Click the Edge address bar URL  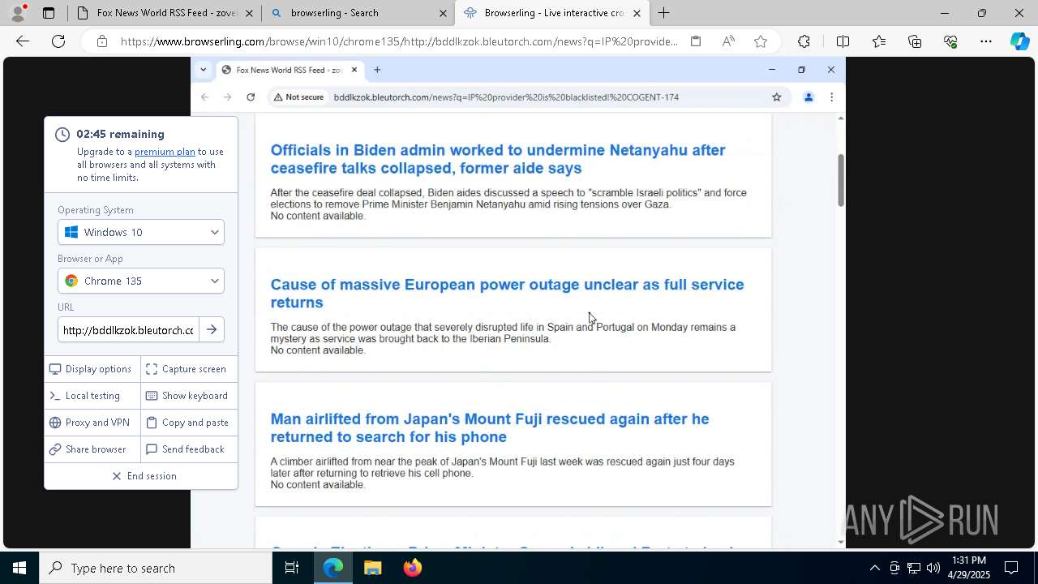point(399,41)
